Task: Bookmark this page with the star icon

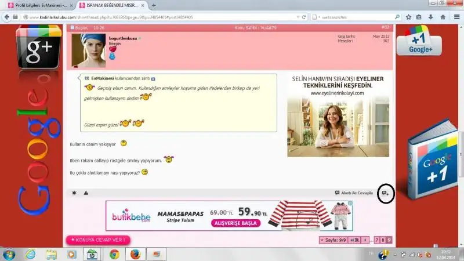Action: pyautogui.click(x=408, y=17)
